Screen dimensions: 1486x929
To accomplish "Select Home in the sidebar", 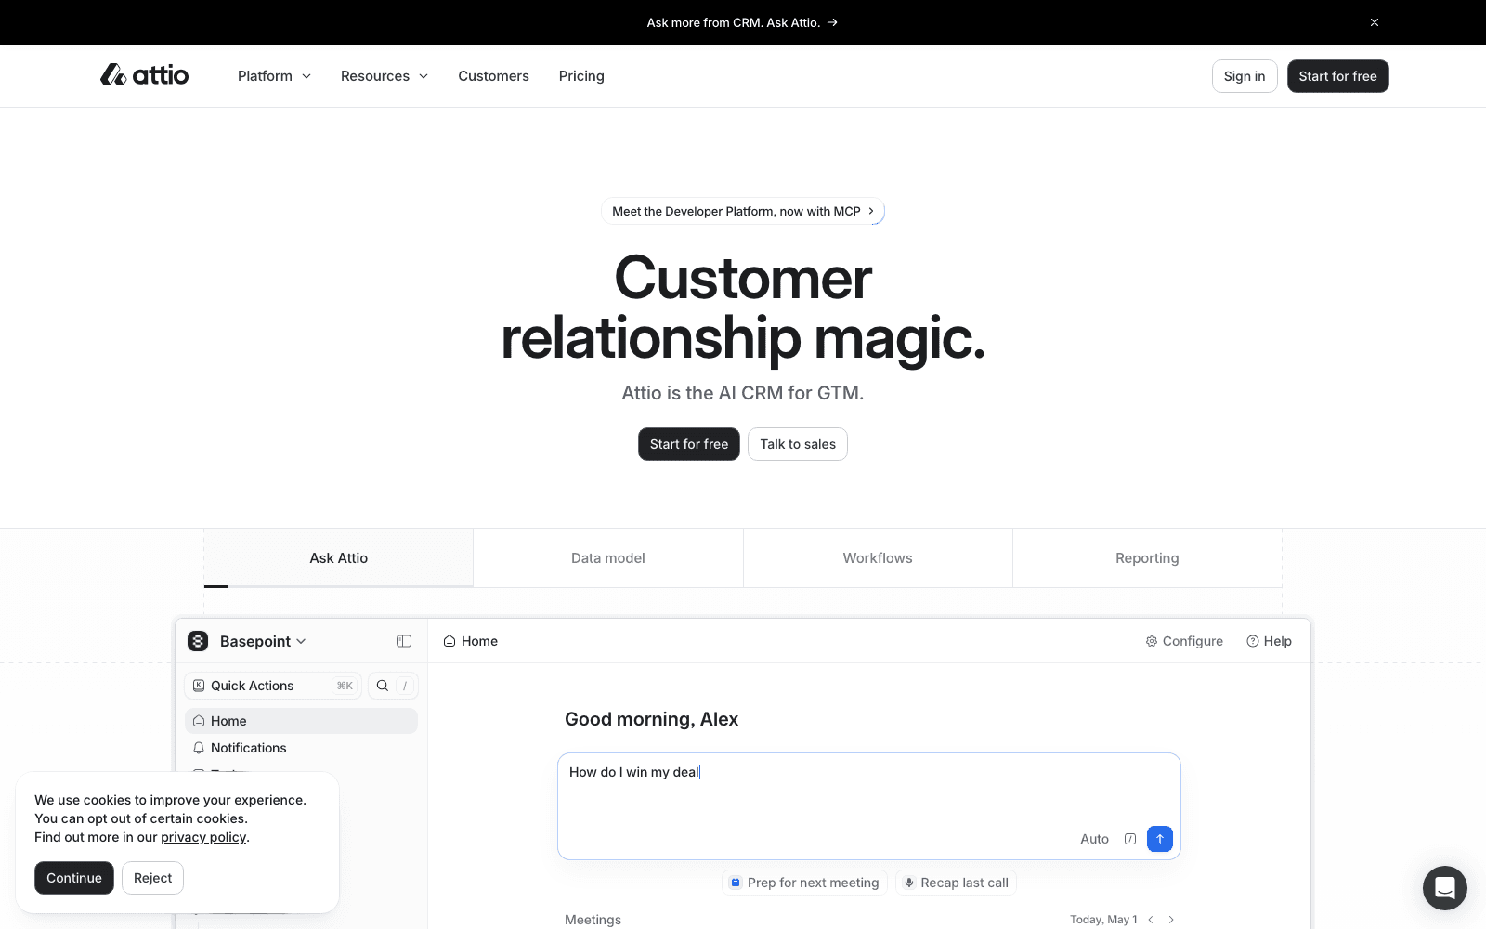I will (x=301, y=721).
